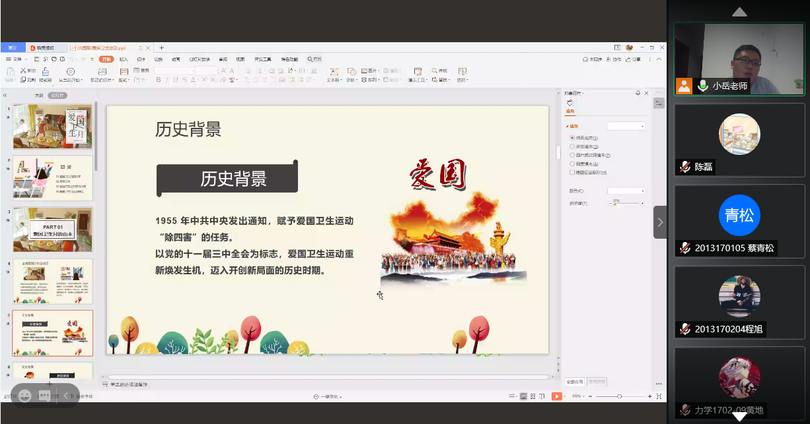Click the Presentation Tools icon
This screenshot has width=810, height=424.
pyautogui.click(x=417, y=71)
